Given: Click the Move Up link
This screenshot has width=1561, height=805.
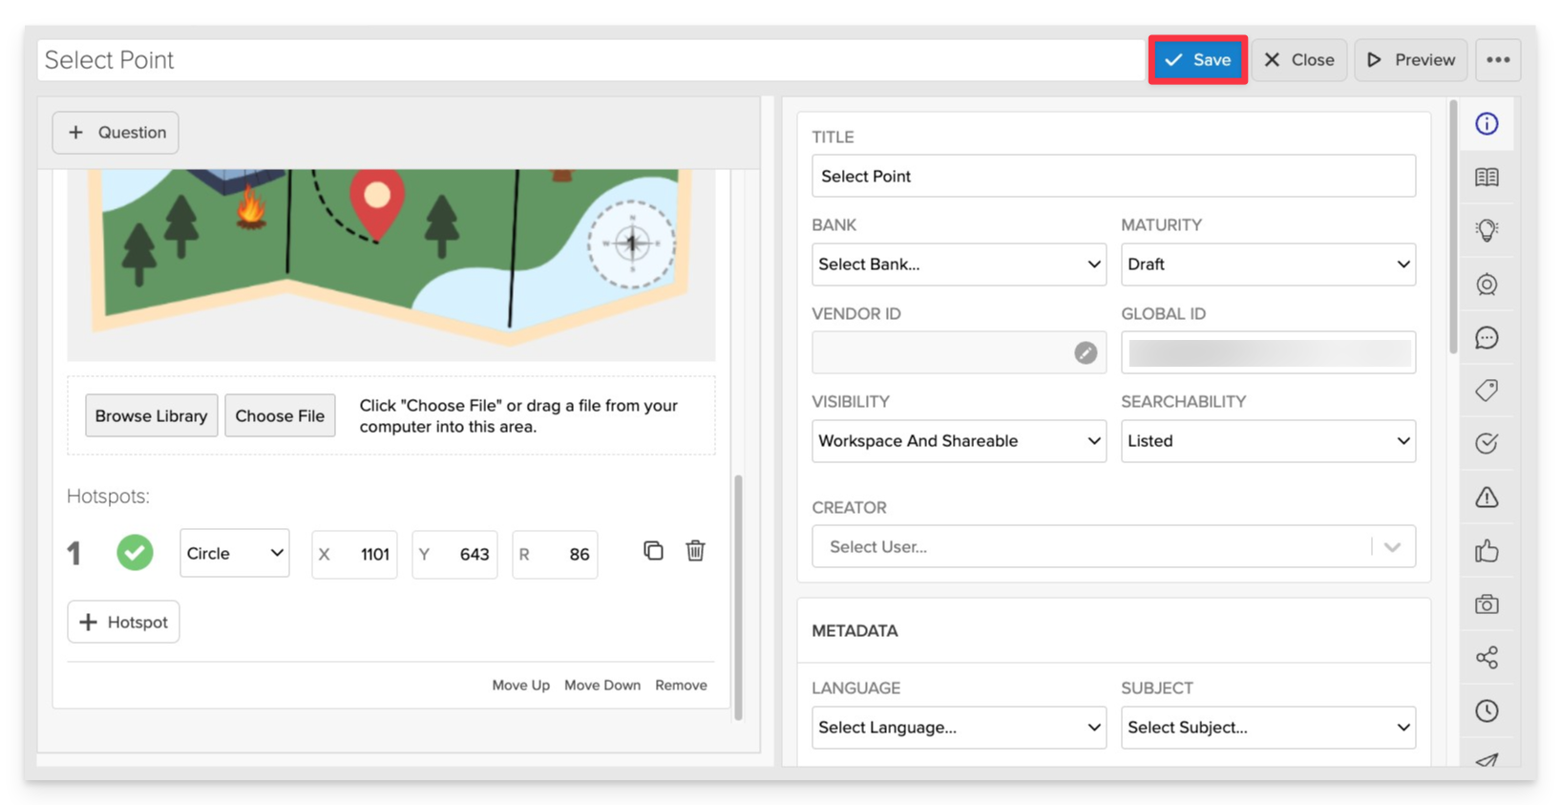Looking at the screenshot, I should (520, 685).
